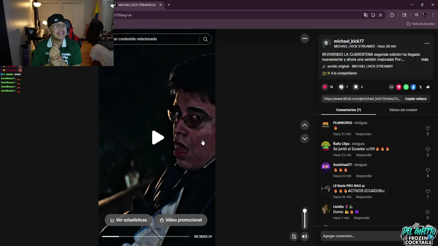Bookmark page with the star icon

click(x=381, y=15)
